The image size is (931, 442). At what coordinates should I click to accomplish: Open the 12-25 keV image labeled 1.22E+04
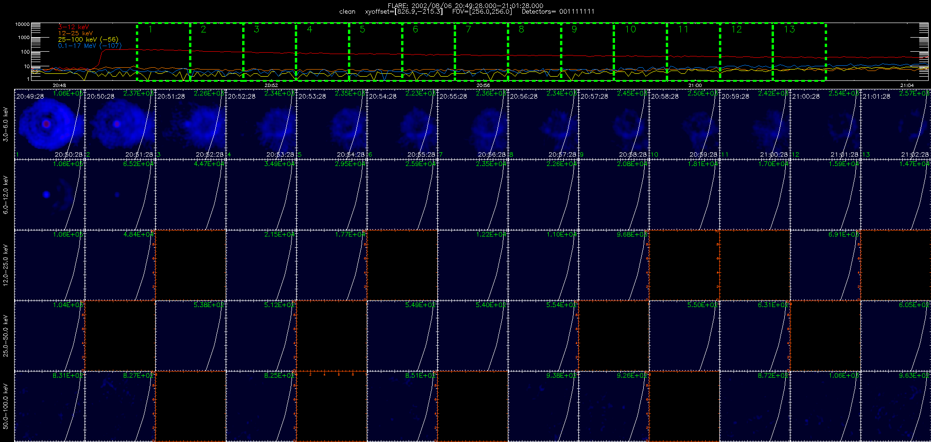(473, 265)
